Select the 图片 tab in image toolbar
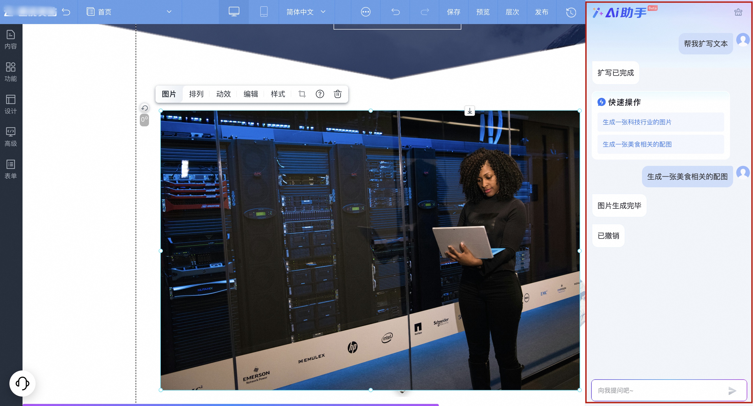This screenshot has height=406, width=753. coord(169,94)
